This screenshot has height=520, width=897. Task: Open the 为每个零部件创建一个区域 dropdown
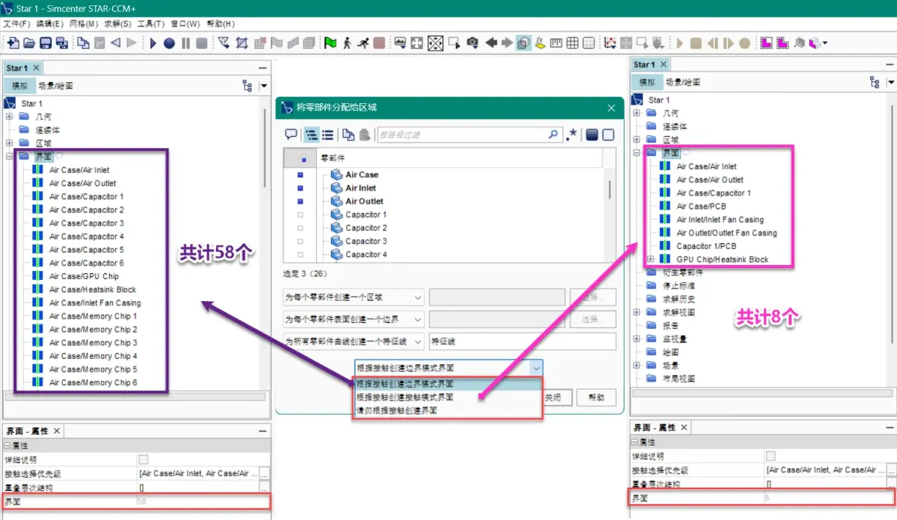coord(354,297)
